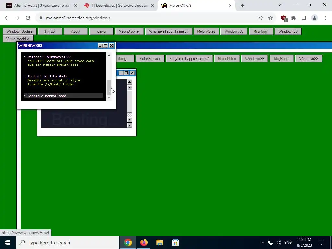Screen dimensions: 332x249
Task: Launch Windows 93 from the top row
Action: click(288, 31)
